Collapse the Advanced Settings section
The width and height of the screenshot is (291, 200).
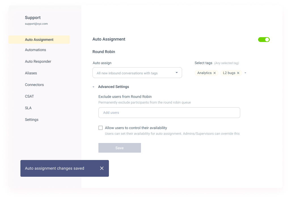tap(94, 87)
